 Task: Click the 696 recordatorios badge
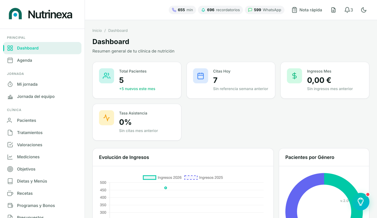220,10
